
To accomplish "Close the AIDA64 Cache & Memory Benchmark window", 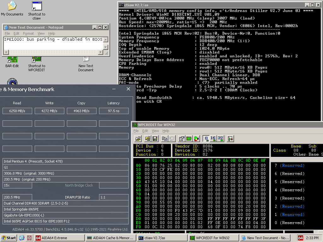I will pos(128,89).
